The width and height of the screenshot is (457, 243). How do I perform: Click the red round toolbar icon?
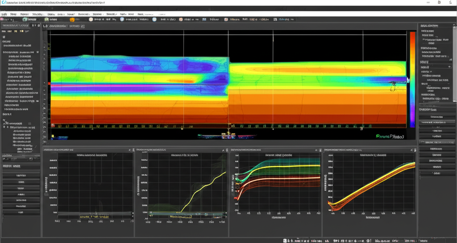(x=226, y=20)
